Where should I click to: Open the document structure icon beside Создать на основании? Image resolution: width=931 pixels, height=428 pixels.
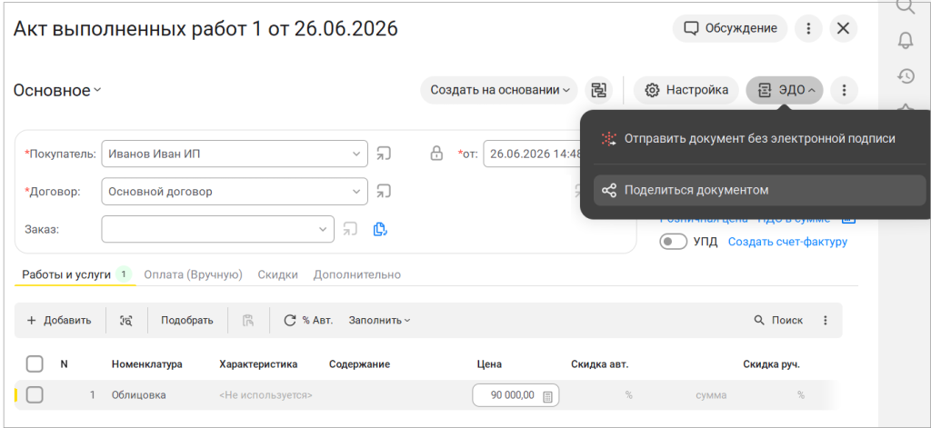click(x=599, y=90)
